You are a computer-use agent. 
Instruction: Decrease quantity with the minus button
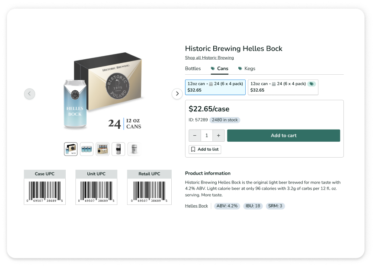195,136
